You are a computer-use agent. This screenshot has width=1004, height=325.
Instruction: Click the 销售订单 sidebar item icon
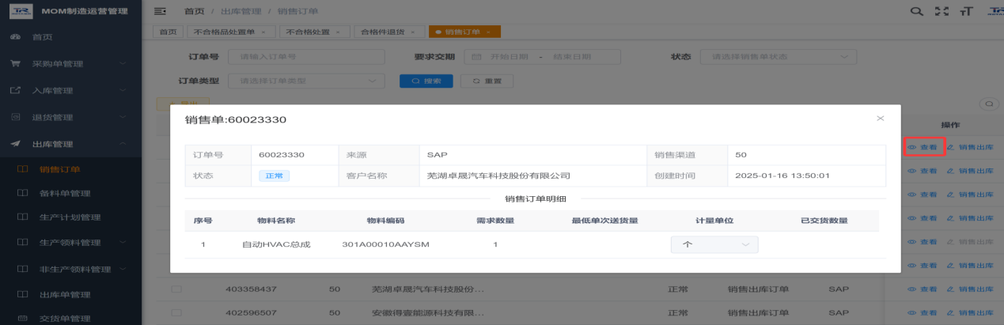point(22,168)
